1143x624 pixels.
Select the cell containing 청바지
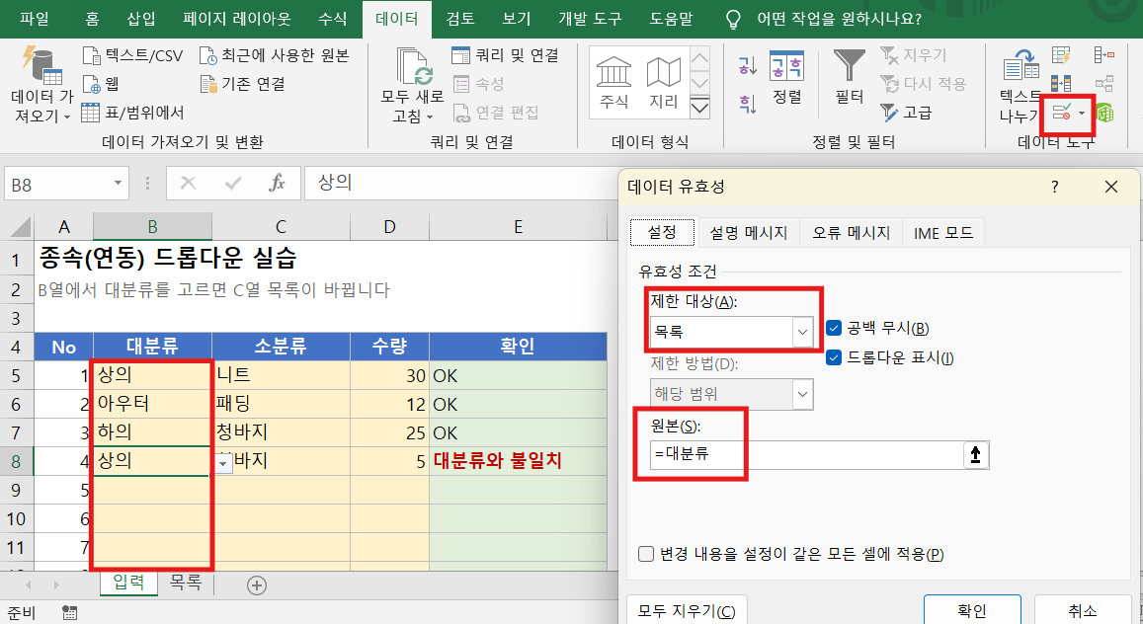[281, 432]
